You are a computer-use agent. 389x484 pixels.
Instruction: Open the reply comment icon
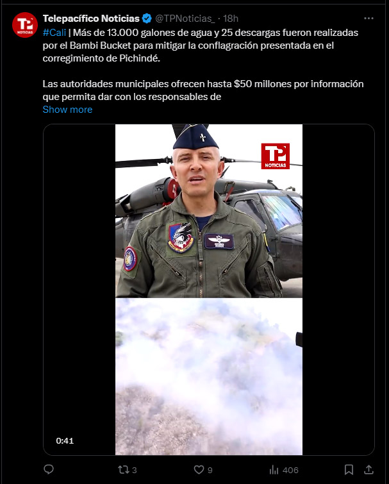pyautogui.click(x=49, y=469)
